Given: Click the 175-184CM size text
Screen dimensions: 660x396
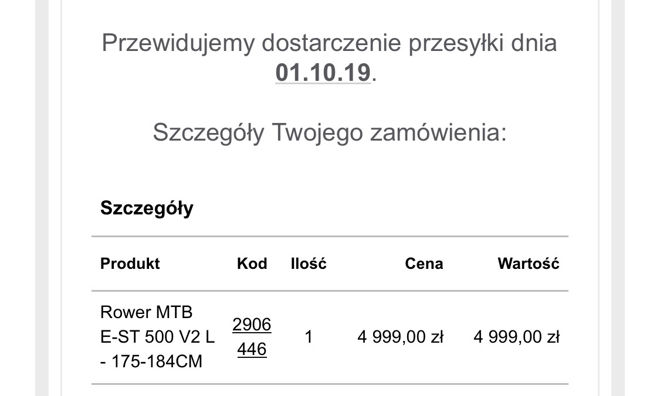Looking at the screenshot, I should point(155,362).
